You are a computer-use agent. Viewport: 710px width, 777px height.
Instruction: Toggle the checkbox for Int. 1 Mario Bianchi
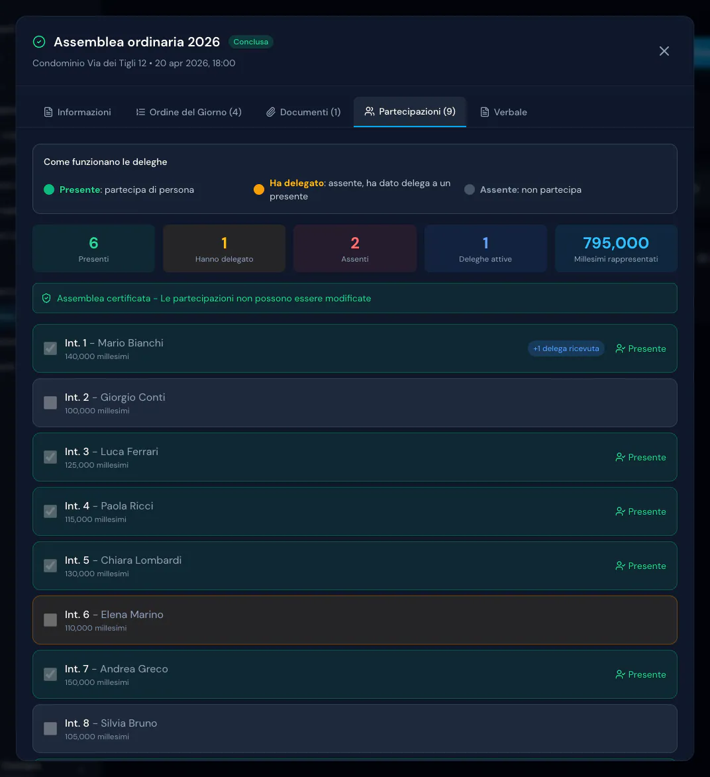50,348
